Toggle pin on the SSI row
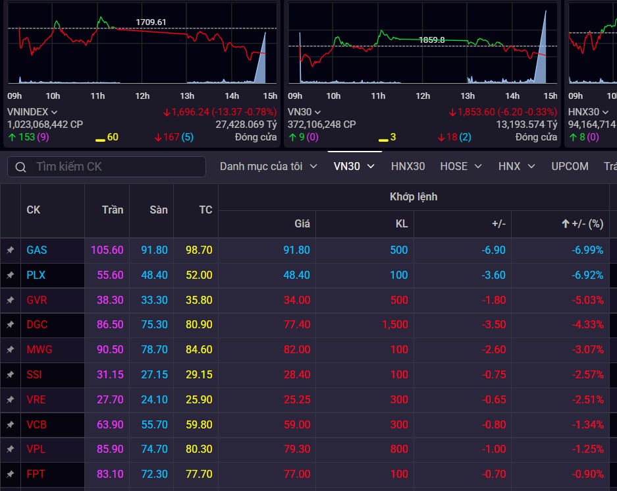The width and height of the screenshot is (617, 491). [10, 374]
